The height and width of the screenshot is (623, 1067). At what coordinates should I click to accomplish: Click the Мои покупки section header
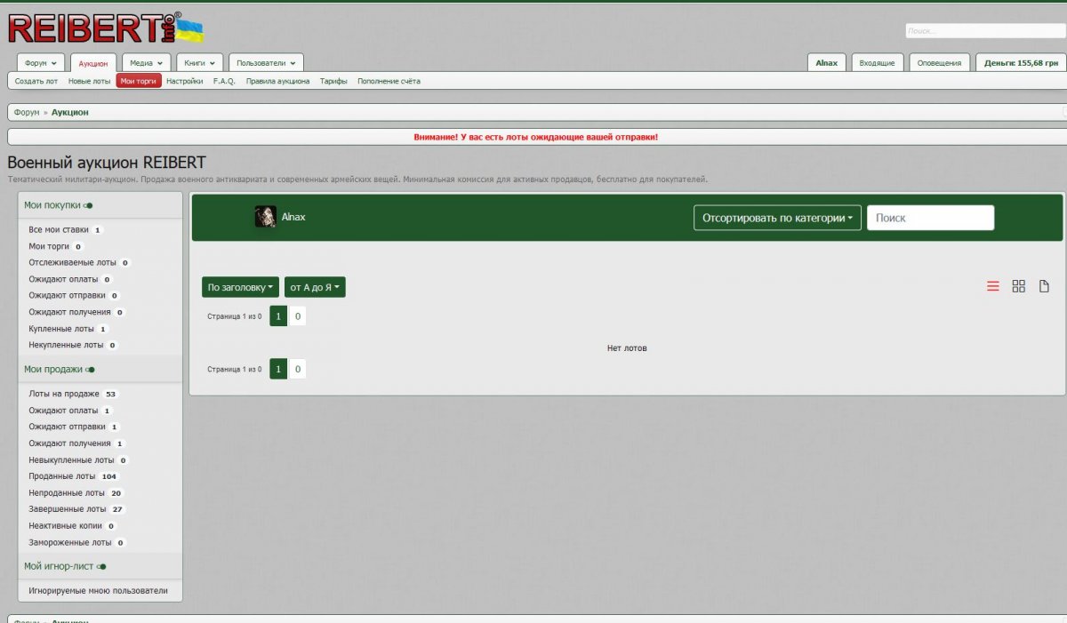coord(52,205)
